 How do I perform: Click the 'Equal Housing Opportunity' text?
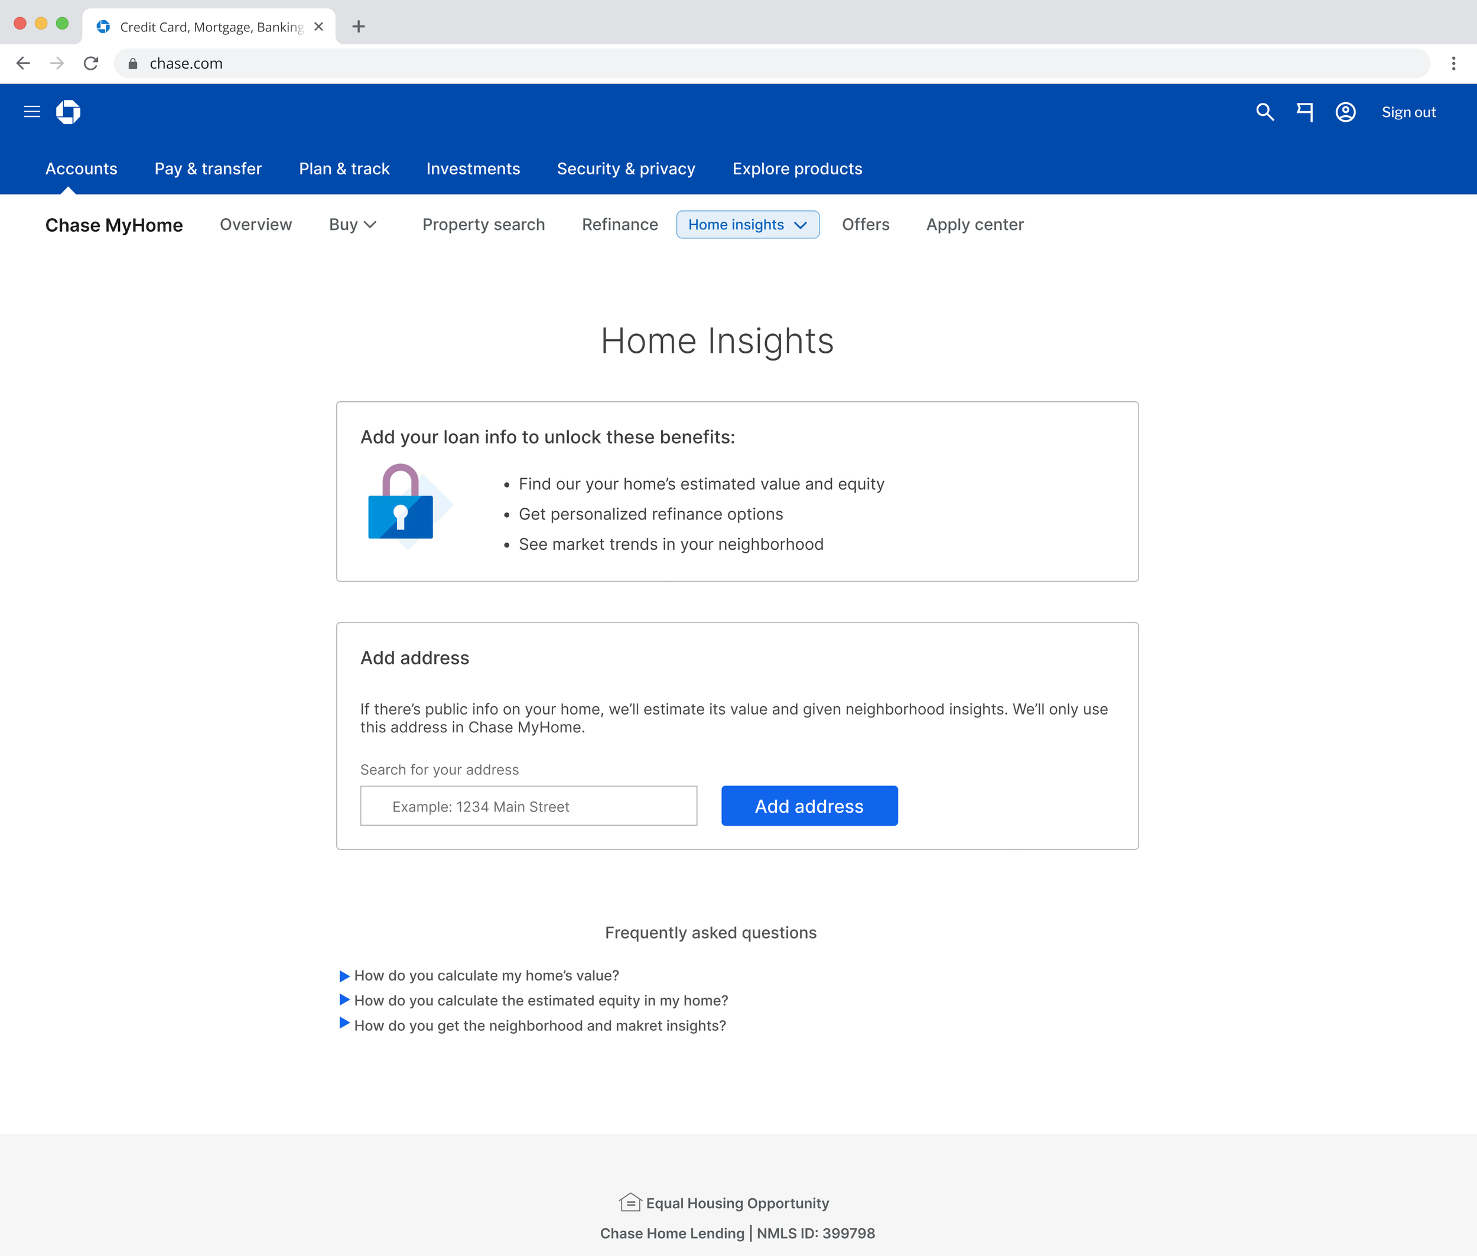tap(737, 1203)
